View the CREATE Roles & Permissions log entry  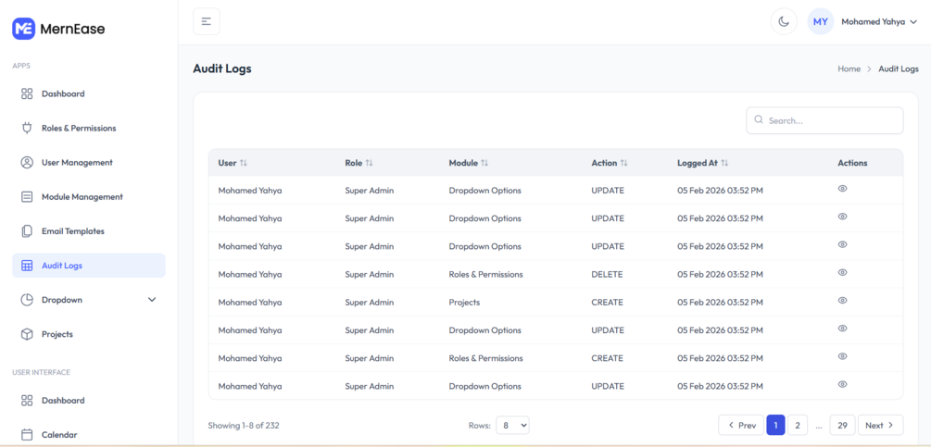coord(842,356)
